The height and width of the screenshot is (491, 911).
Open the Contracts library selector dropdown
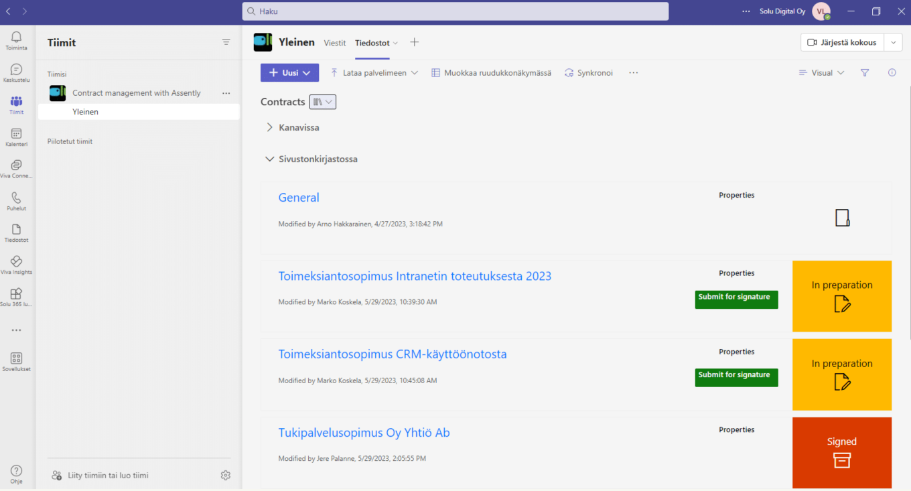tap(322, 102)
